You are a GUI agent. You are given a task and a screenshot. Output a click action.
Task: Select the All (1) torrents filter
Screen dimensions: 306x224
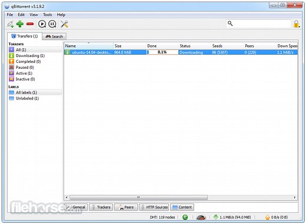pos(35,50)
